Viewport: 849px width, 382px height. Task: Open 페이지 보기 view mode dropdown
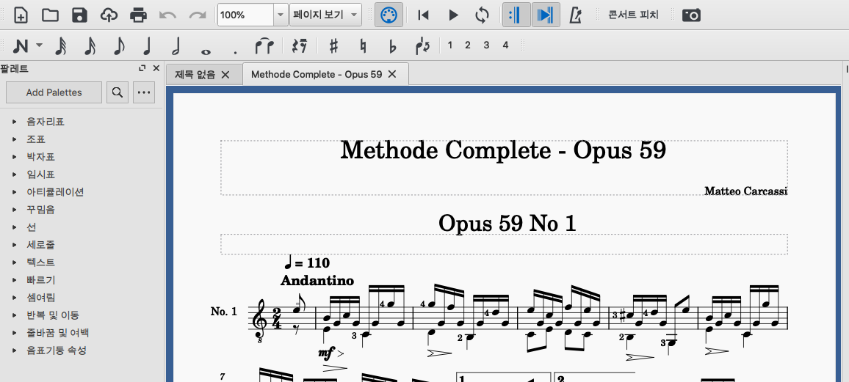point(325,15)
